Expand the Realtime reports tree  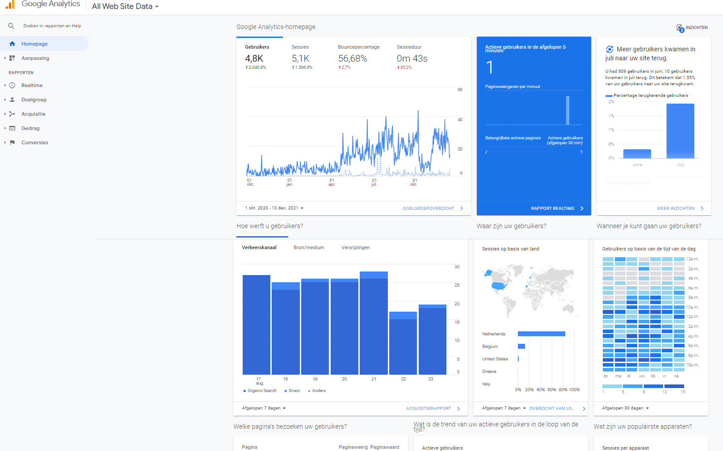[x=5, y=85]
